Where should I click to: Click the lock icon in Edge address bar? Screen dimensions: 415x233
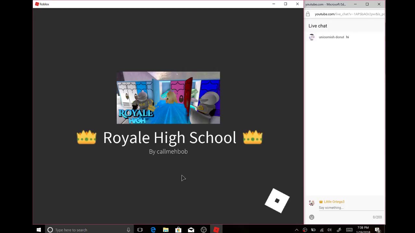point(308,14)
